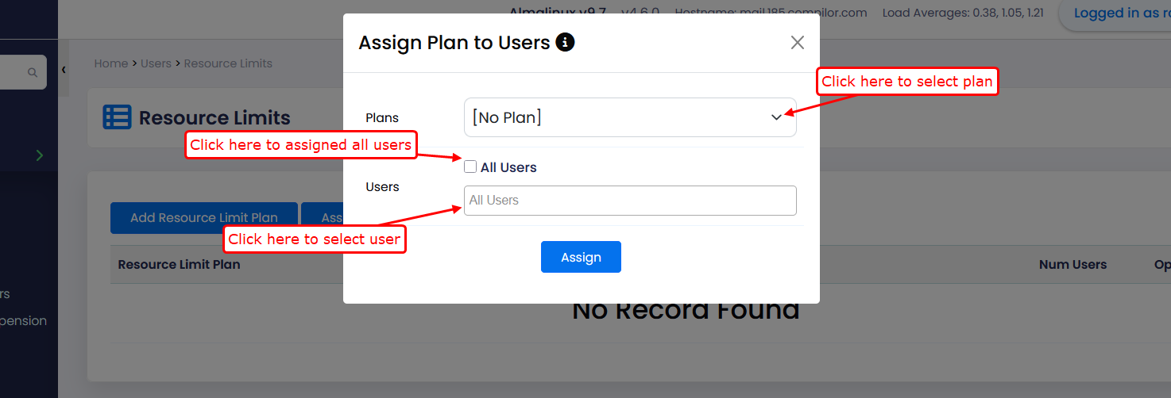Screen dimensions: 1171x398
Task: Click the partially hidden blue Ass... button
Action: 323,217
